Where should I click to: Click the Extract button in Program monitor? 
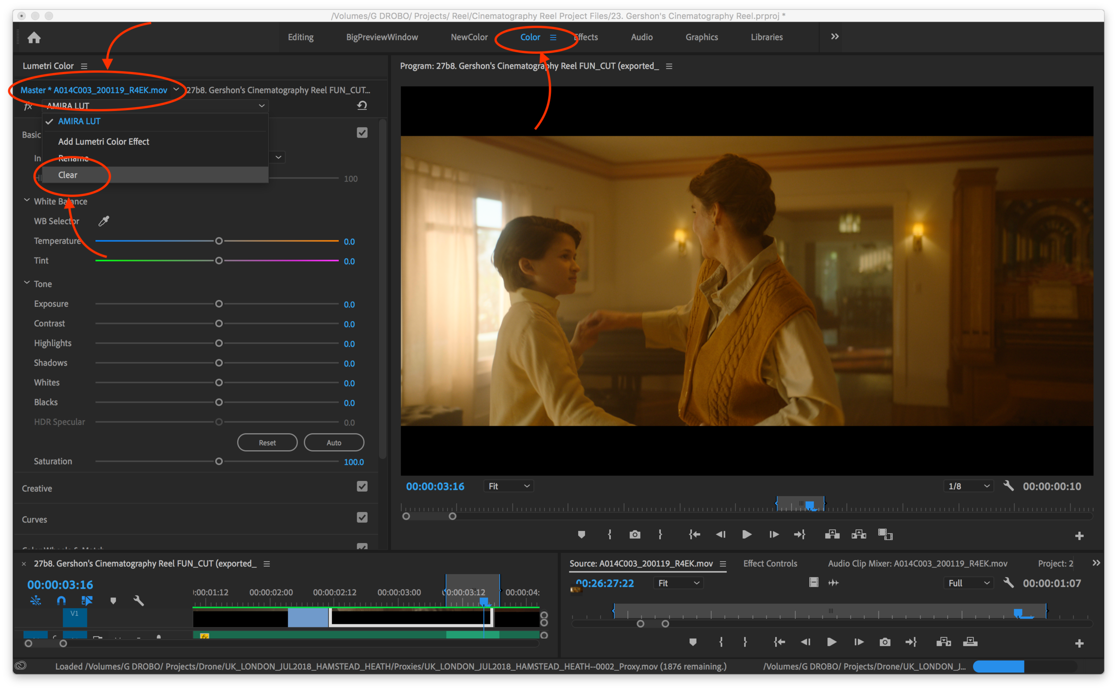858,535
